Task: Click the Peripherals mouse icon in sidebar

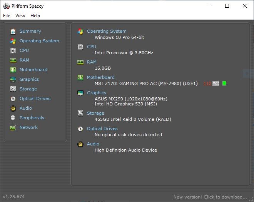Action: pos(13,118)
